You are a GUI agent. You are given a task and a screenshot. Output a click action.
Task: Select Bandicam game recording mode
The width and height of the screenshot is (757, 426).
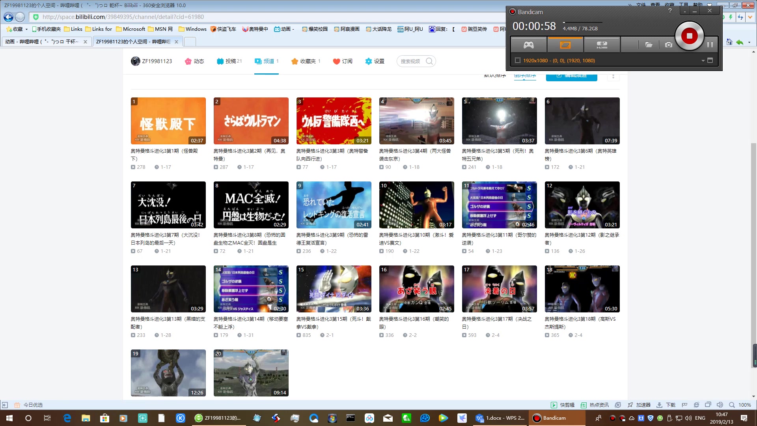click(x=528, y=45)
